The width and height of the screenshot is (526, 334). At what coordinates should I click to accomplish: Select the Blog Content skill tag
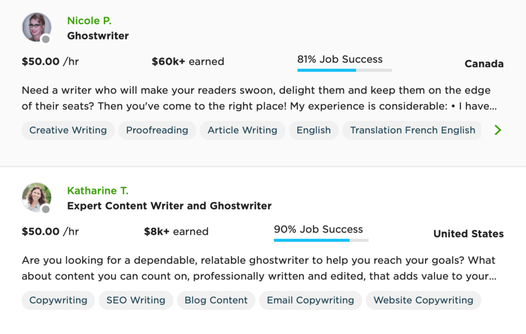click(x=216, y=300)
